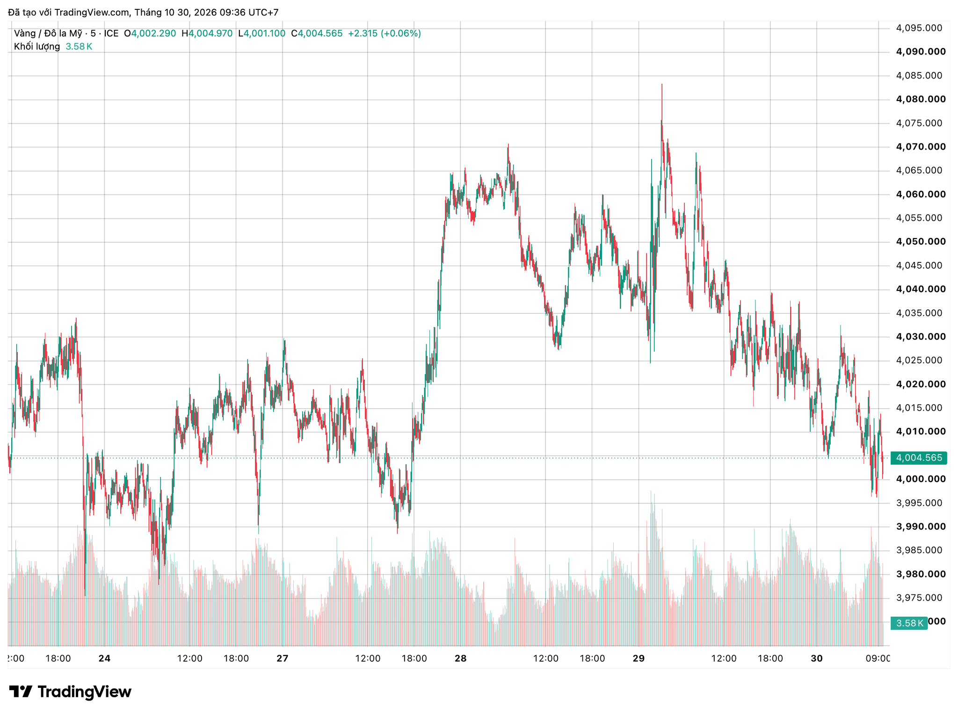This screenshot has width=958, height=715.
Task: Click the close value C4,004.565
Action: click(317, 33)
